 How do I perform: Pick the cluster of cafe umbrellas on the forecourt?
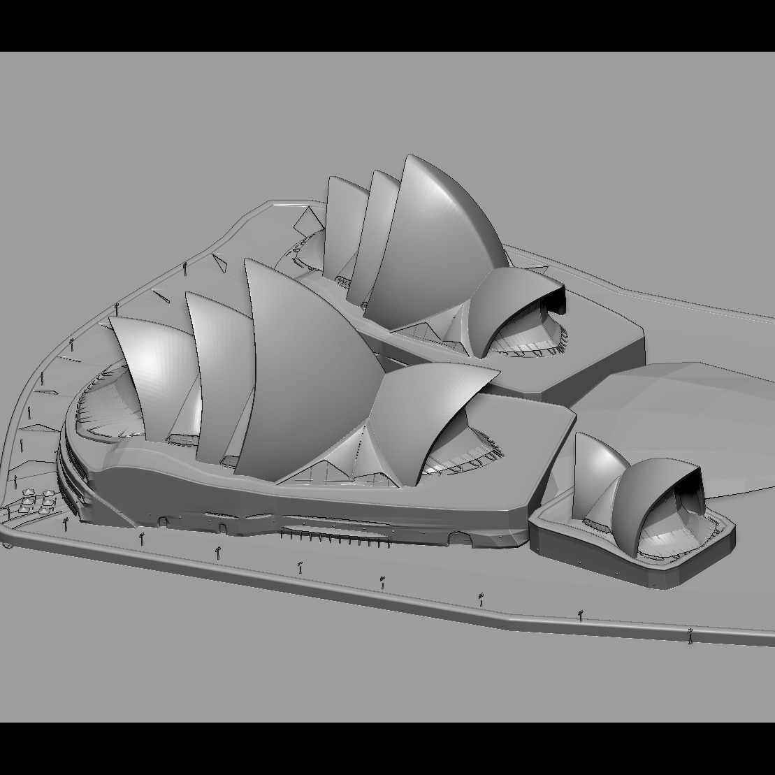pyautogui.click(x=38, y=500)
